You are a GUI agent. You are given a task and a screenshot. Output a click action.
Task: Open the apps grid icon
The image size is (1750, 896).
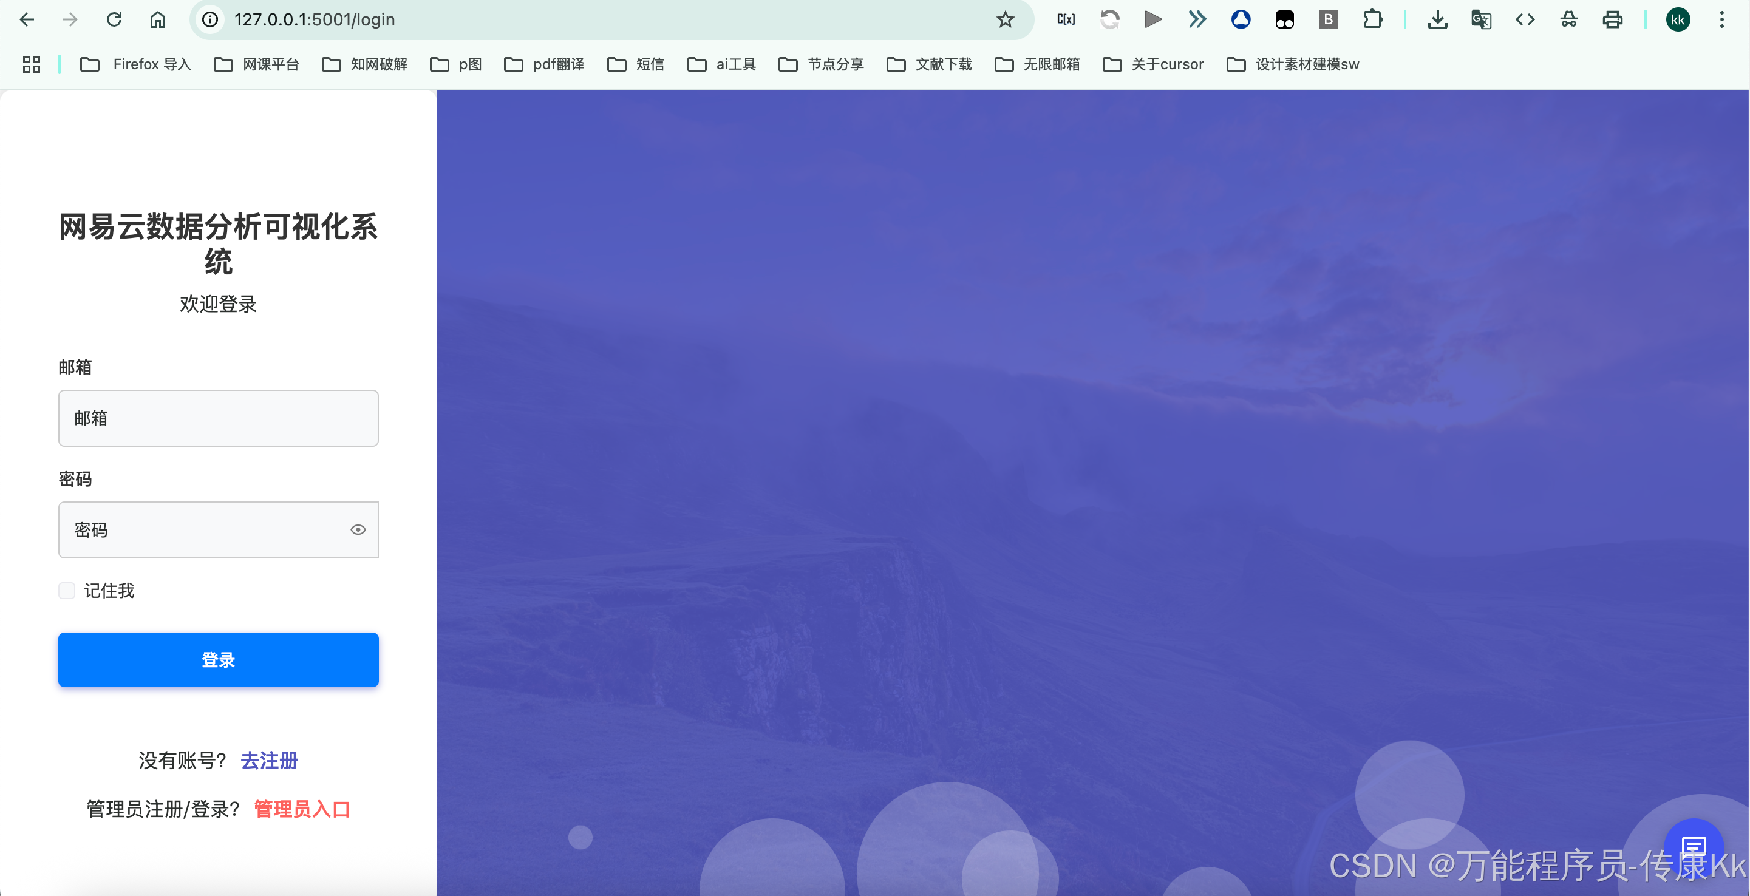pyautogui.click(x=31, y=64)
